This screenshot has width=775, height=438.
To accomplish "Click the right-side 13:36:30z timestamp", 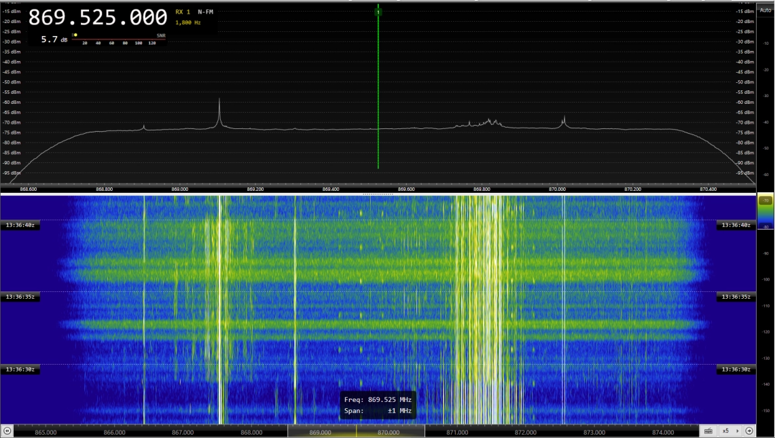I will click(x=736, y=369).
